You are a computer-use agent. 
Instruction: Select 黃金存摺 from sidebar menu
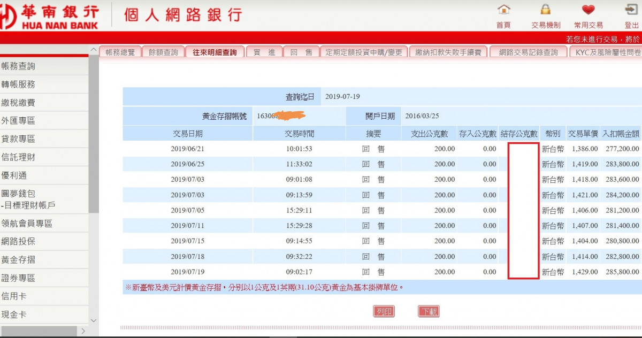[x=19, y=260]
